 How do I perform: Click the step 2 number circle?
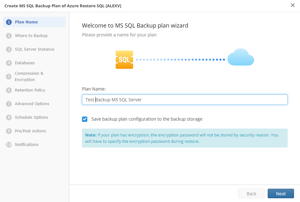pos(9,36)
